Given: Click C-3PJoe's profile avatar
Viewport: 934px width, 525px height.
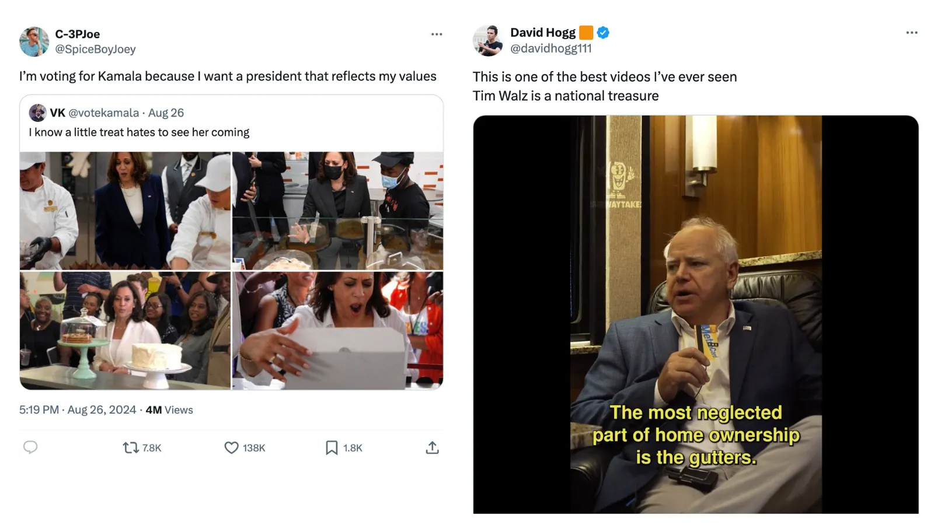Looking at the screenshot, I should 34,41.
